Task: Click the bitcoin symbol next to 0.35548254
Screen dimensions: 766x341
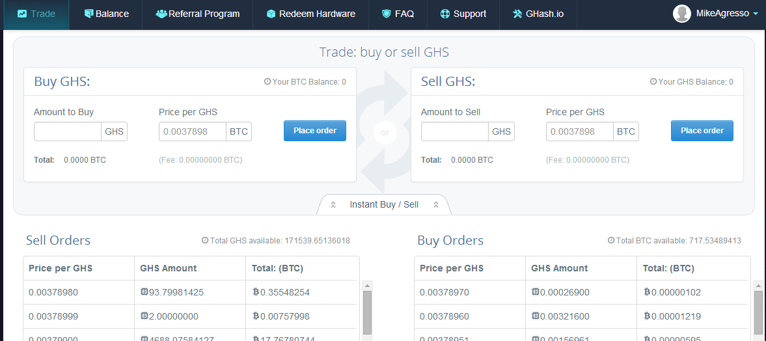Action: [x=256, y=292]
